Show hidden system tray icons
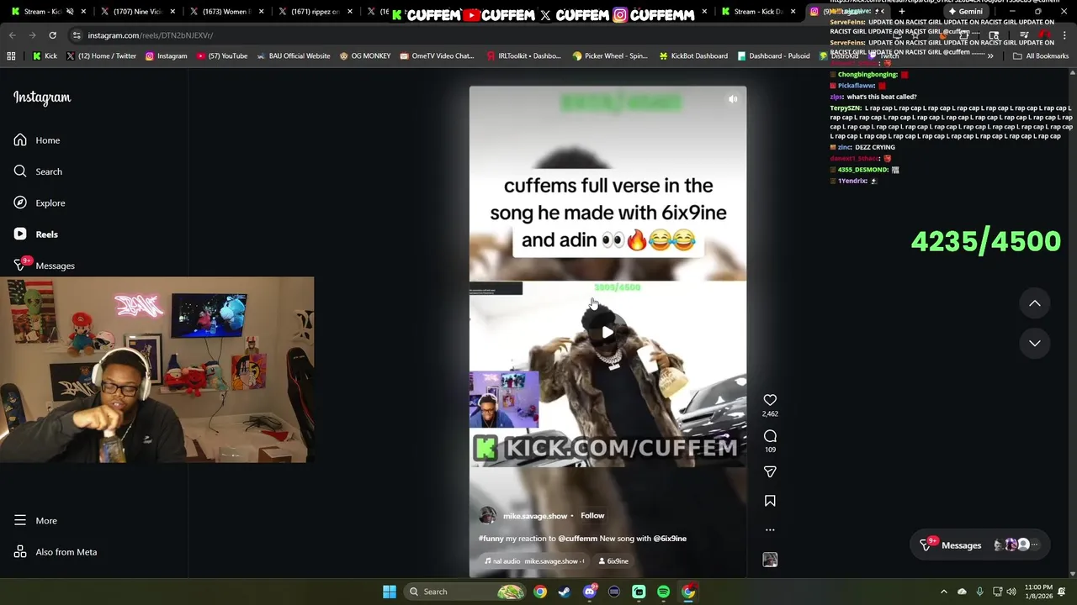This screenshot has width=1077, height=605. (x=943, y=592)
